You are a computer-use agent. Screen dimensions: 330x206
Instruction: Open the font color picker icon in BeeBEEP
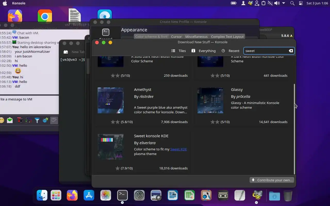coord(29,120)
